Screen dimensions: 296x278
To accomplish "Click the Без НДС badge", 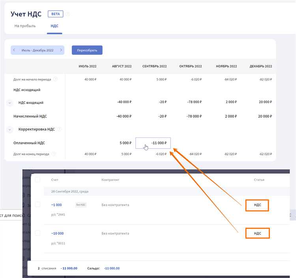I will point(81,205).
